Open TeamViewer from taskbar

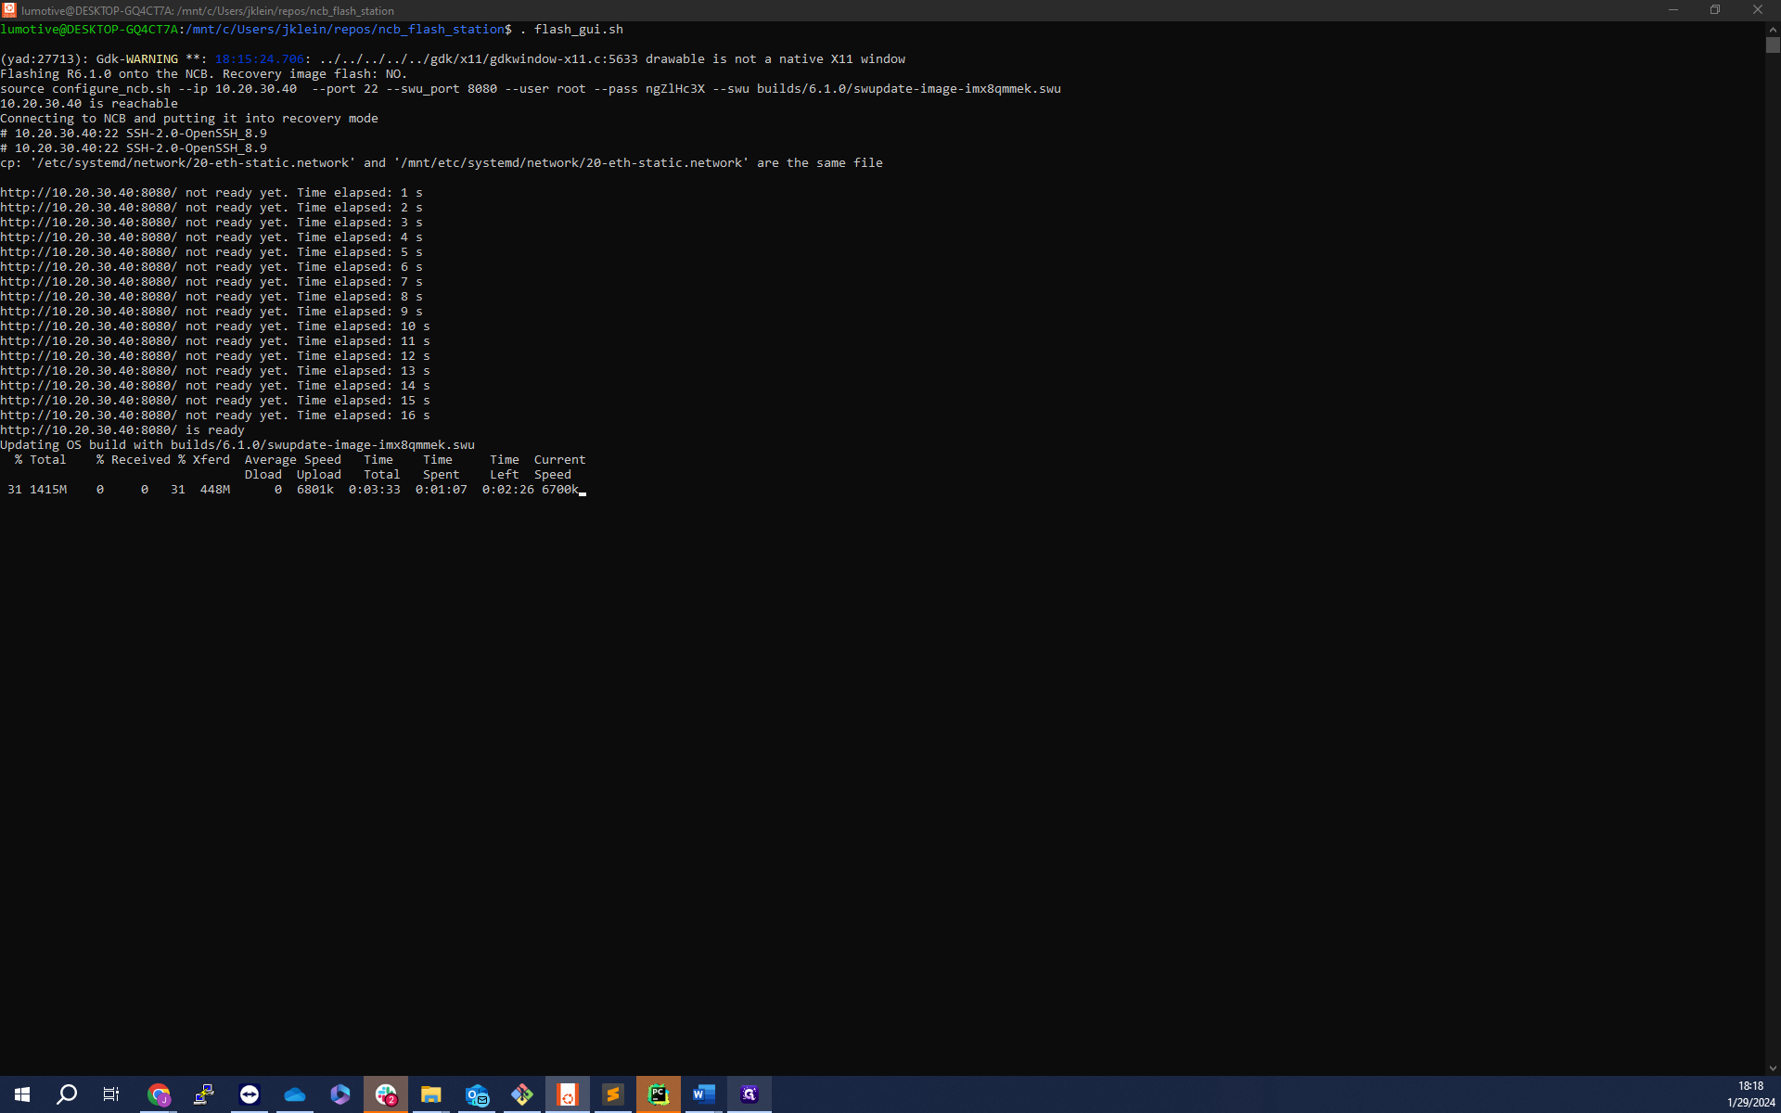(250, 1094)
